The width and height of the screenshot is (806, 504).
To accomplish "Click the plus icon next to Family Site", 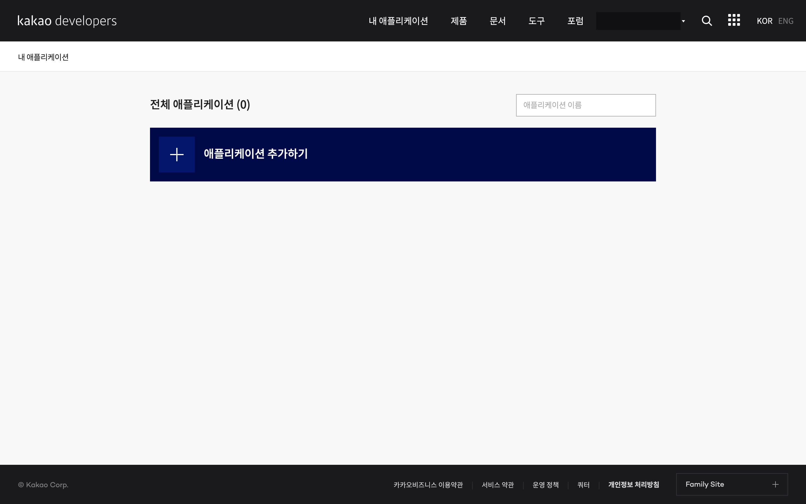I will tap(775, 484).
